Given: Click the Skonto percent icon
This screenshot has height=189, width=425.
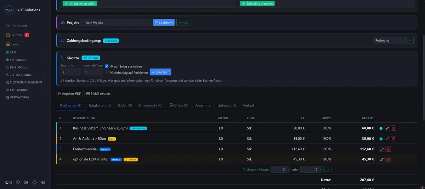Looking at the screenshot, I should [x=62, y=58].
